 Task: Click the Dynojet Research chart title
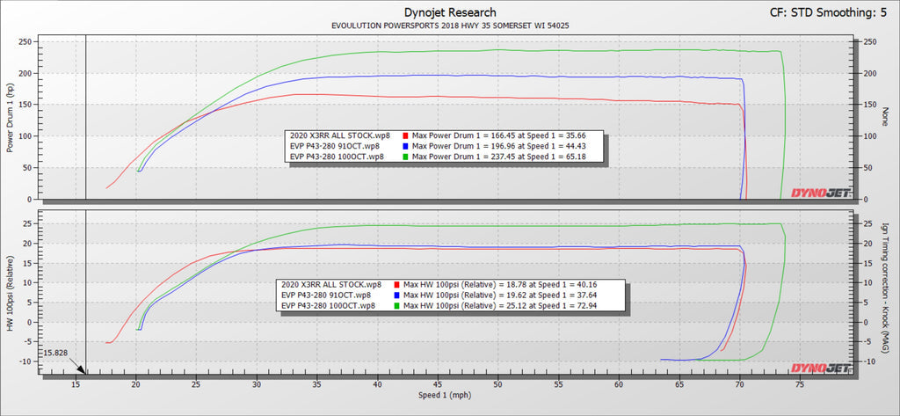point(449,12)
